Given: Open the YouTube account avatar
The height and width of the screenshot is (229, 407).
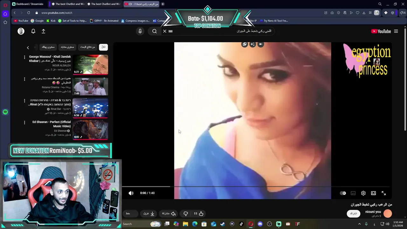Looking at the screenshot, I should point(21,31).
